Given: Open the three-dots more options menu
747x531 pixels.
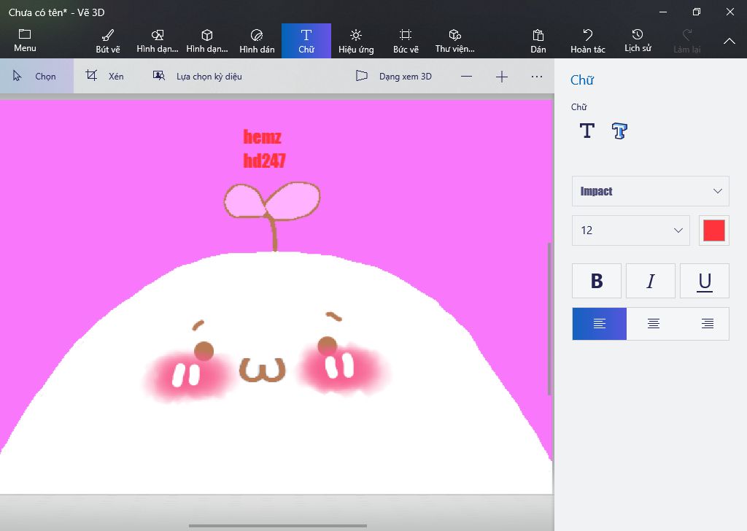Looking at the screenshot, I should tap(537, 77).
